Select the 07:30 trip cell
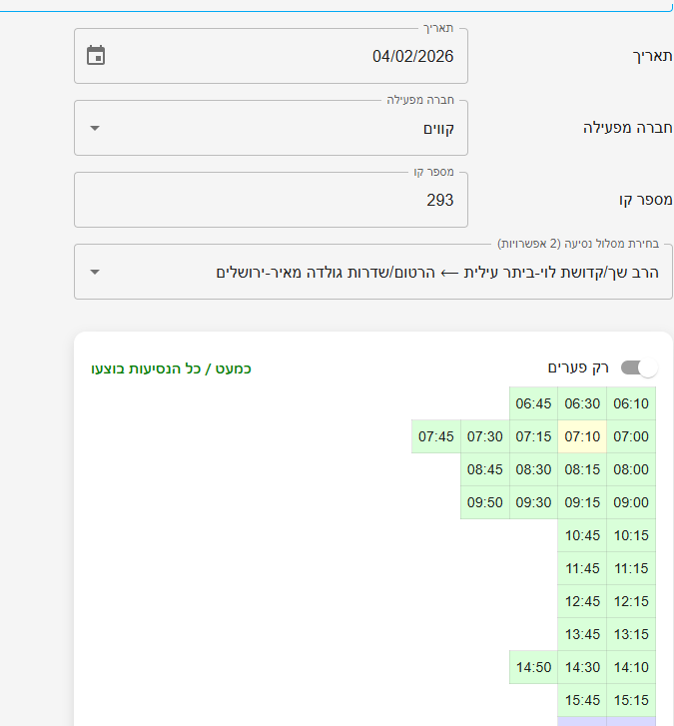 click(485, 436)
